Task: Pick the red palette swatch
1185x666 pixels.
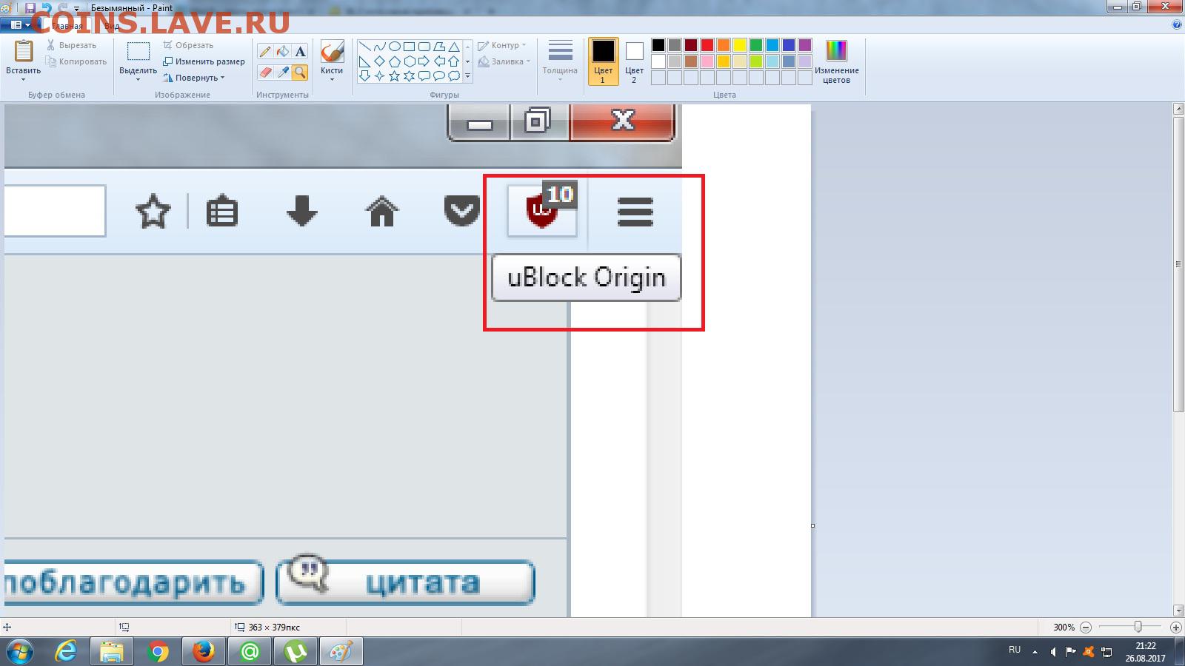Action: click(707, 45)
